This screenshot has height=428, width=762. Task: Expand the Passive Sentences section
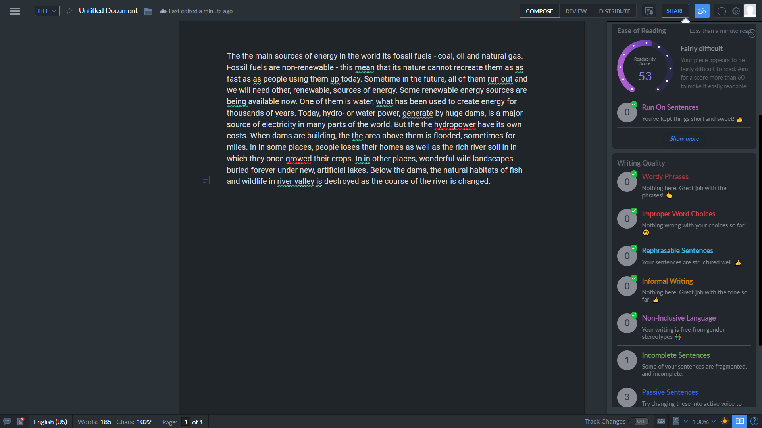coord(670,392)
